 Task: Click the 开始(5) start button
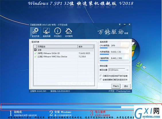click(116, 86)
